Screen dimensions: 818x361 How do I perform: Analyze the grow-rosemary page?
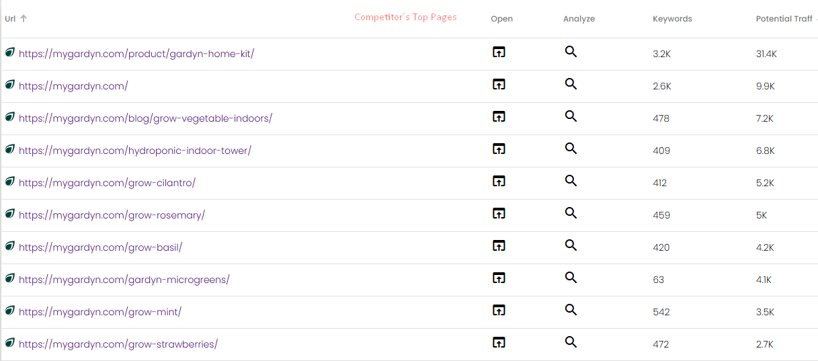(x=571, y=213)
